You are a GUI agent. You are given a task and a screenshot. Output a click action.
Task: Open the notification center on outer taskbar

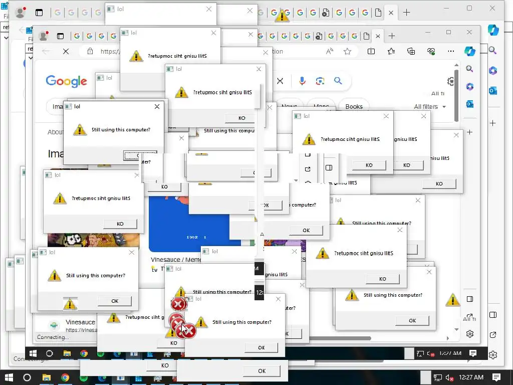pyautogui.click(x=496, y=377)
